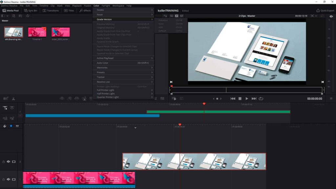
Task: Toggle loop playback
Action: [x=261, y=98]
